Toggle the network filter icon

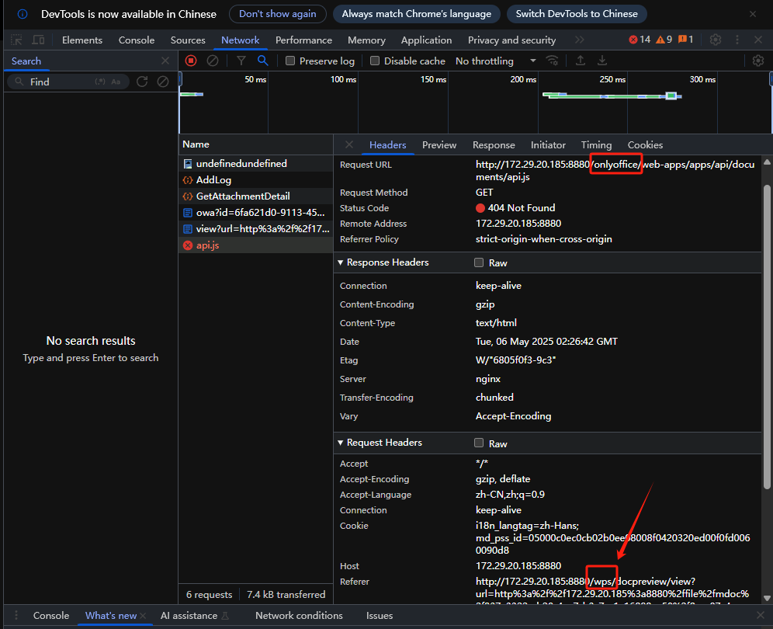(x=241, y=61)
